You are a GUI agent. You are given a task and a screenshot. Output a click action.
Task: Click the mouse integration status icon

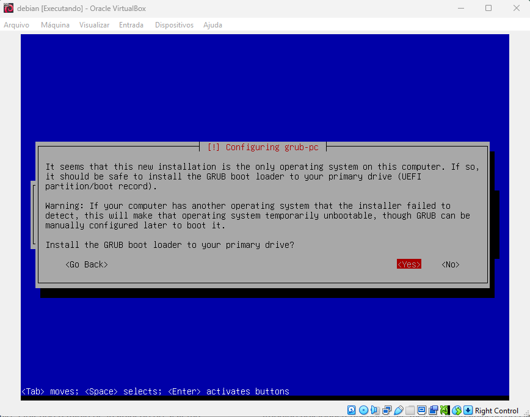click(x=457, y=410)
